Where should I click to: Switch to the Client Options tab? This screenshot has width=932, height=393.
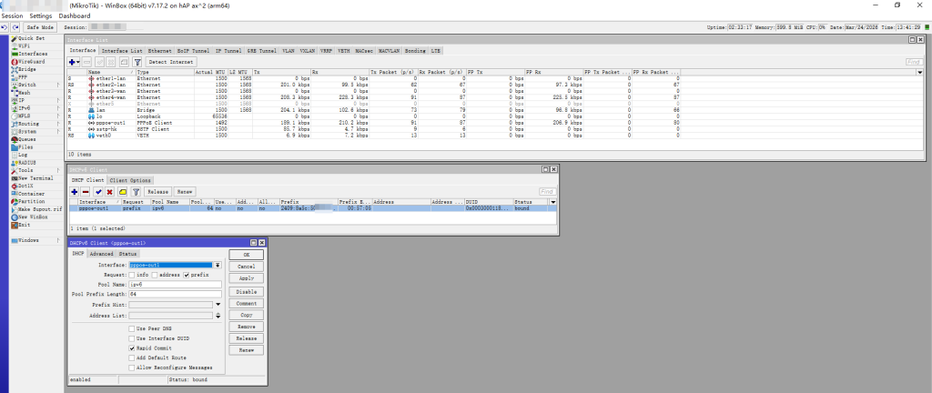[133, 180]
